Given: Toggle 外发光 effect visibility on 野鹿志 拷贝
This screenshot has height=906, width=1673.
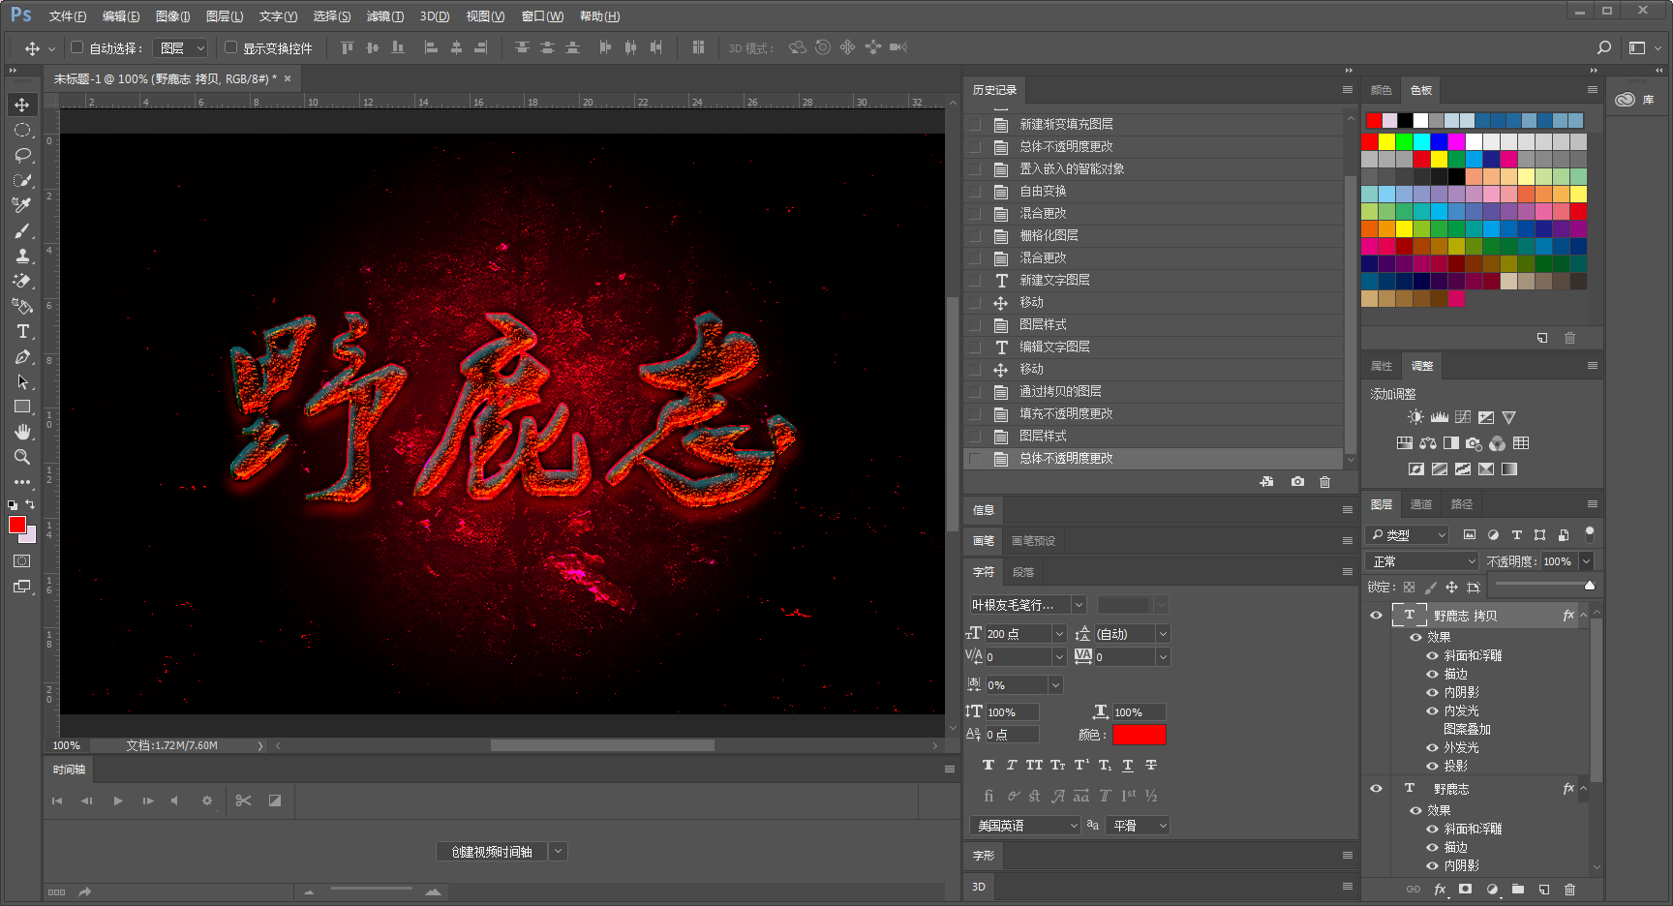Looking at the screenshot, I should pyautogui.click(x=1432, y=747).
